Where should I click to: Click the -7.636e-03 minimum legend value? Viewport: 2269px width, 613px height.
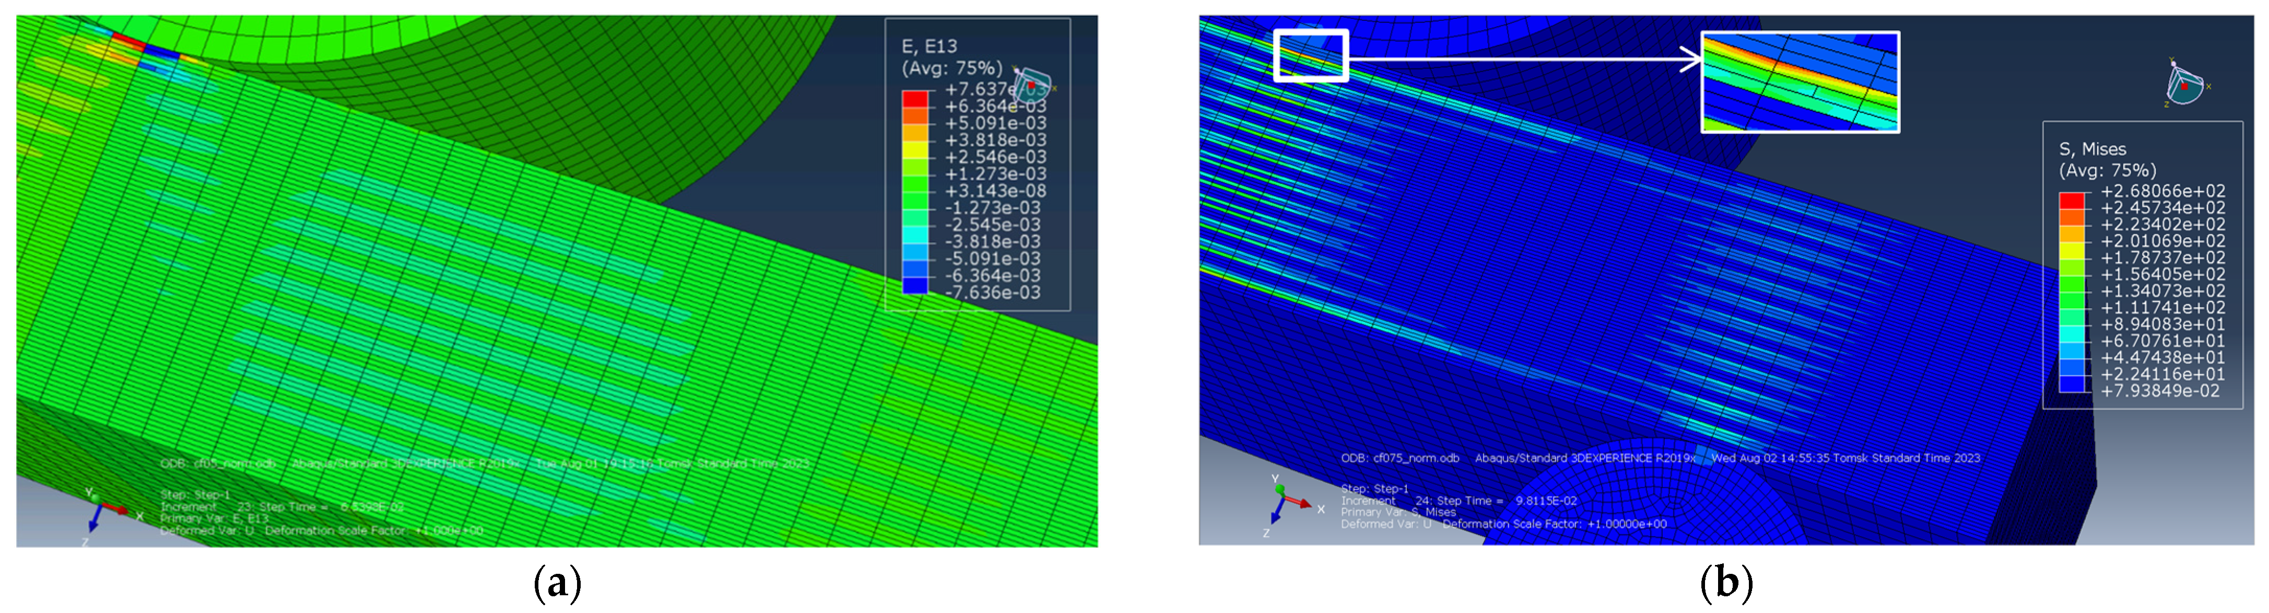click(993, 292)
